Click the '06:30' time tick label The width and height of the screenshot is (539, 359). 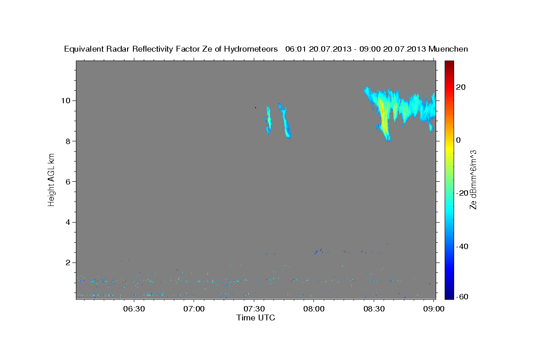[x=134, y=309]
